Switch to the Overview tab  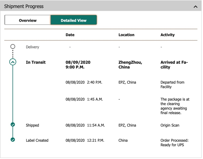pos(28,20)
